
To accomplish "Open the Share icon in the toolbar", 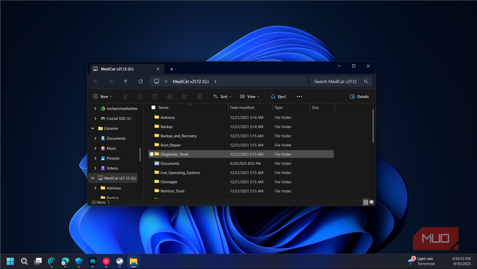I will point(185,96).
